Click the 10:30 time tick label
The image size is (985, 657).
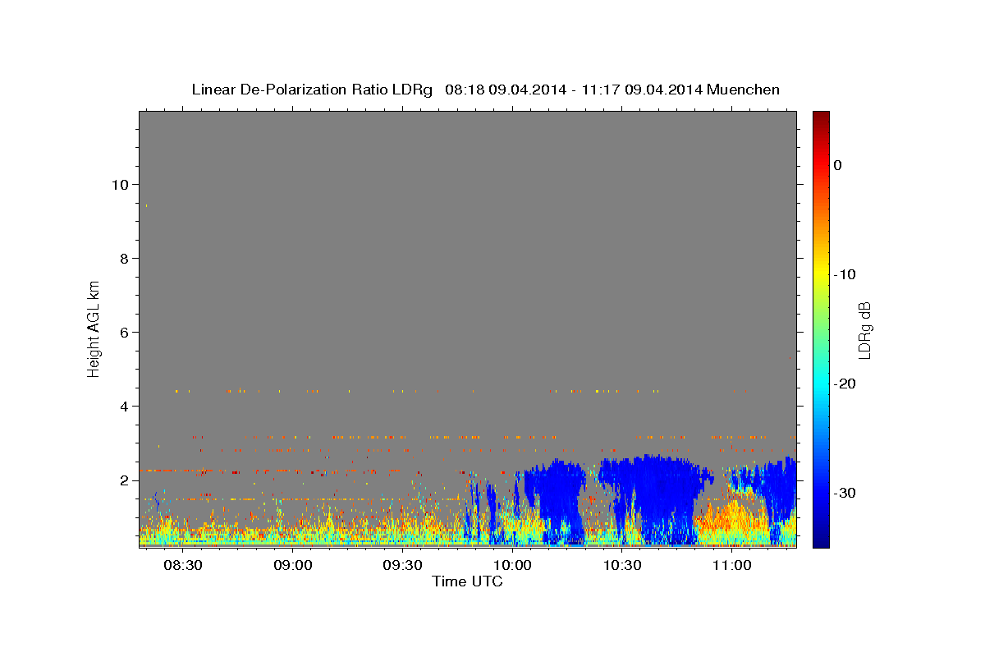click(x=622, y=566)
